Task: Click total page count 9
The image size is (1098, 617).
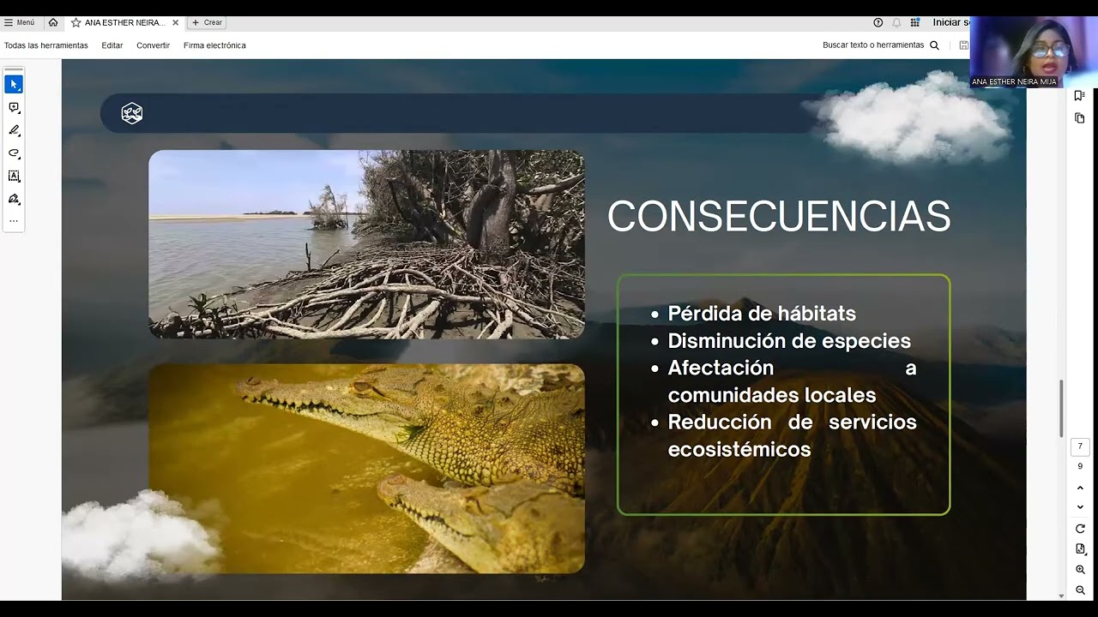Action: [1080, 466]
